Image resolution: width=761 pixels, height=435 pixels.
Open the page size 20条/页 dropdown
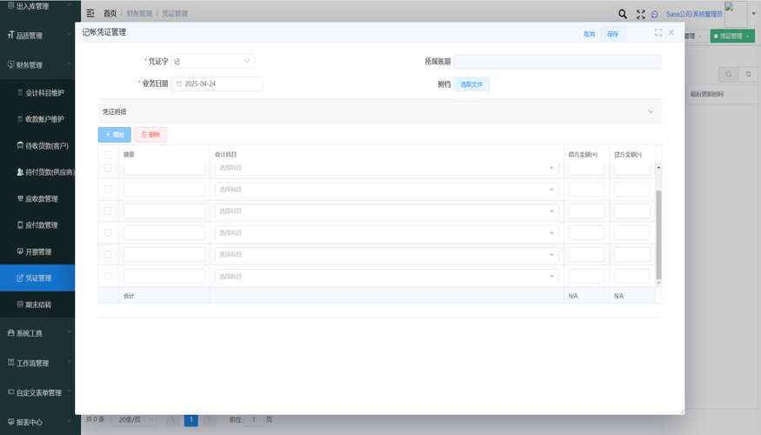[x=135, y=419]
